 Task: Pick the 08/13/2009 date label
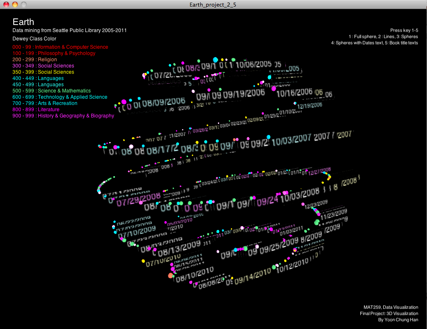[x=180, y=249]
